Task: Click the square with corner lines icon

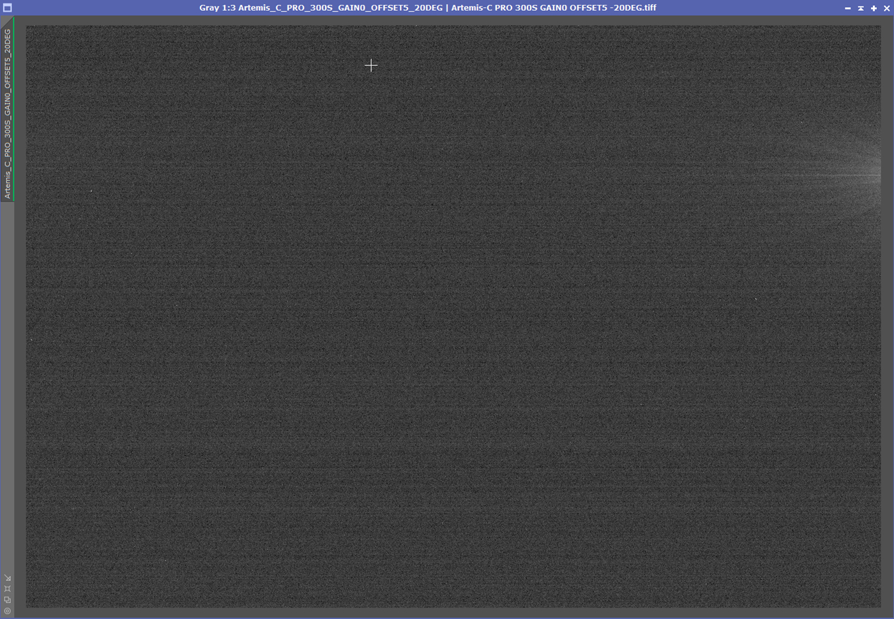Action: tap(8, 589)
